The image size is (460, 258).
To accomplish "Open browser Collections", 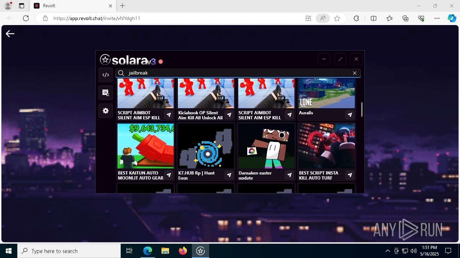I will 405,18.
